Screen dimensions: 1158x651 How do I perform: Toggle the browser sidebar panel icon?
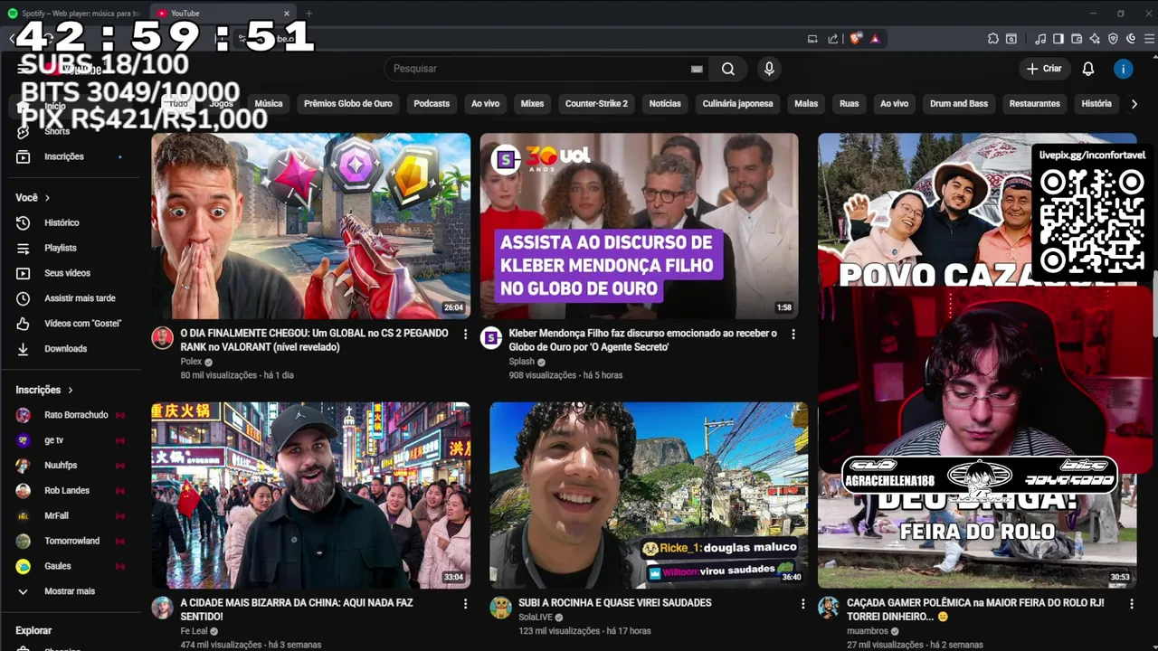click(1058, 39)
